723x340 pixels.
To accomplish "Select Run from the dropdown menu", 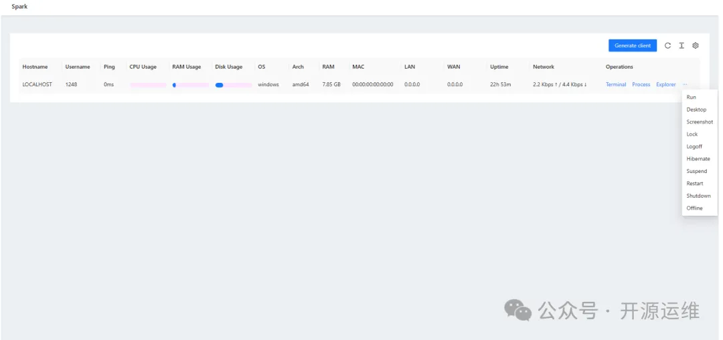I will pos(692,98).
